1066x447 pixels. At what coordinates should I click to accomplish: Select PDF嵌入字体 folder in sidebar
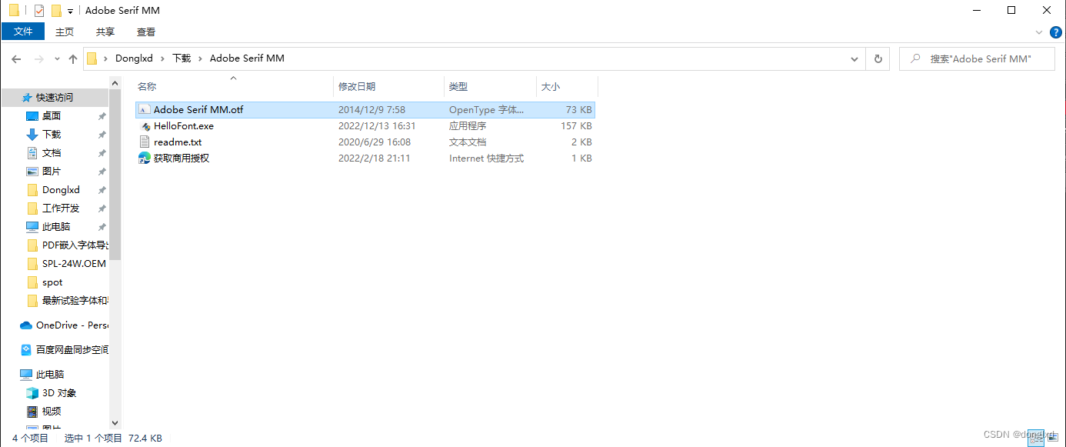(75, 245)
